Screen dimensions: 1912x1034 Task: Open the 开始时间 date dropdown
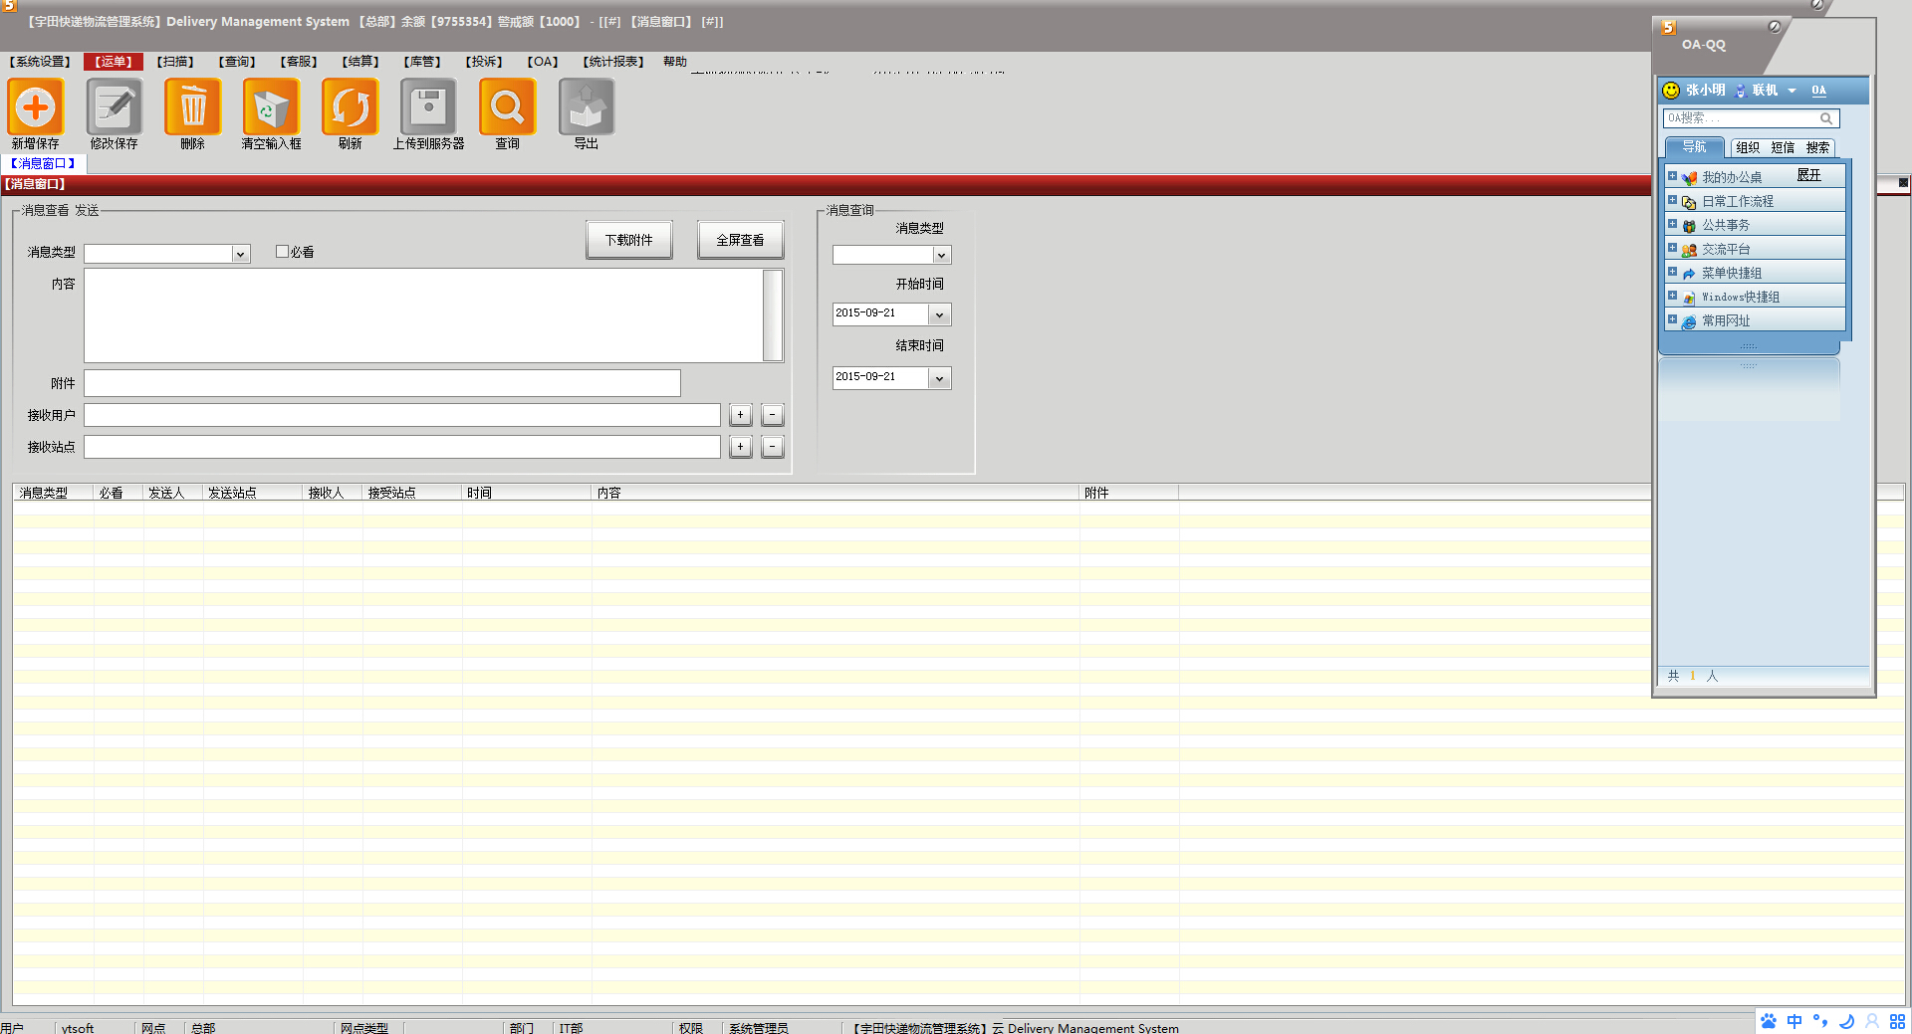939,315
